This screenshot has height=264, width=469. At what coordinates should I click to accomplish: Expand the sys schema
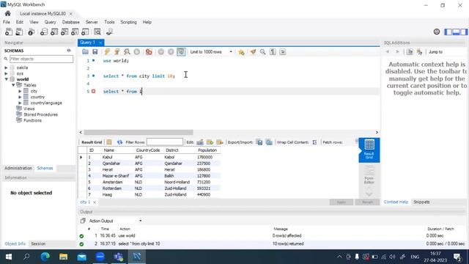6,73
